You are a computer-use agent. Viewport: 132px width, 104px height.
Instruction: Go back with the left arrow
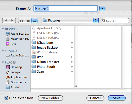6,20
